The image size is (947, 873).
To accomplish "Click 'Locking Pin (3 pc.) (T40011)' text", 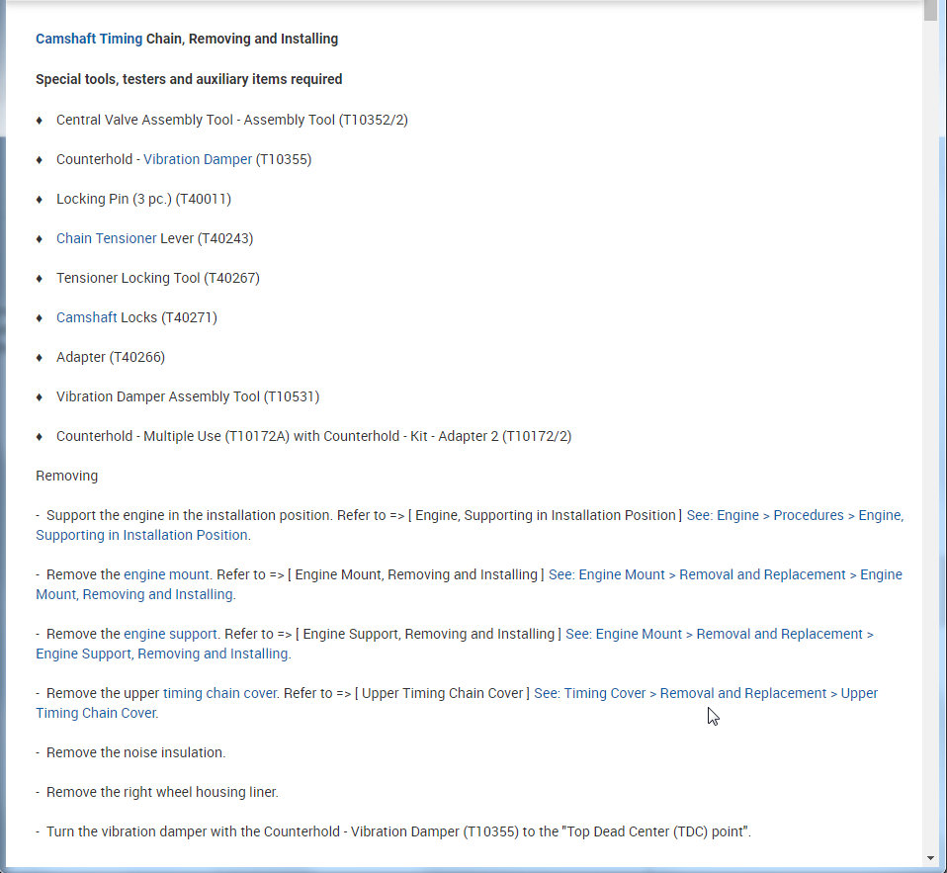I will click(x=143, y=200).
